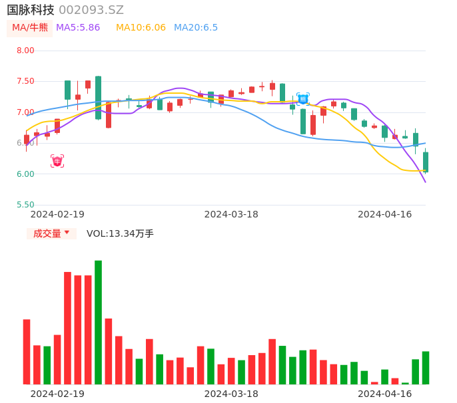Click the last green volume bar on the right
The height and width of the screenshot is (403, 457).
tap(426, 368)
